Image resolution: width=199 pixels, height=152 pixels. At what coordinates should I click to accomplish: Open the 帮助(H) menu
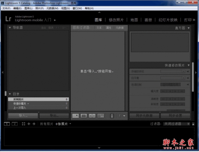point(89,8)
